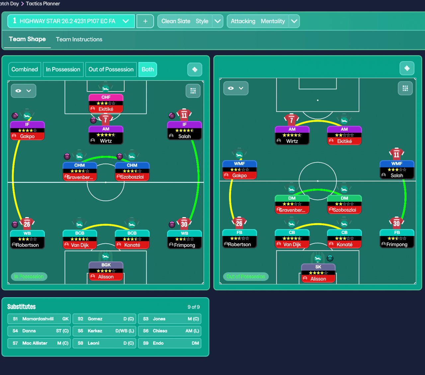Select substitute S8 Leoni
This screenshot has height=375, width=425.
pyautogui.click(x=104, y=343)
